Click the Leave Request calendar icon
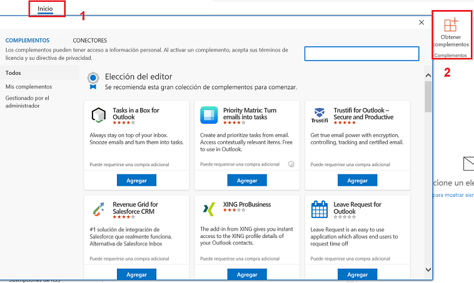The image size is (474, 283). (x=320, y=209)
